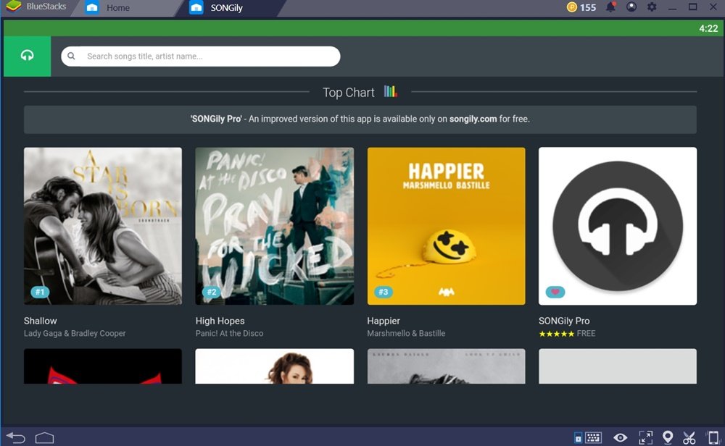
Task: Select the High Hopes song title
Action: click(220, 321)
